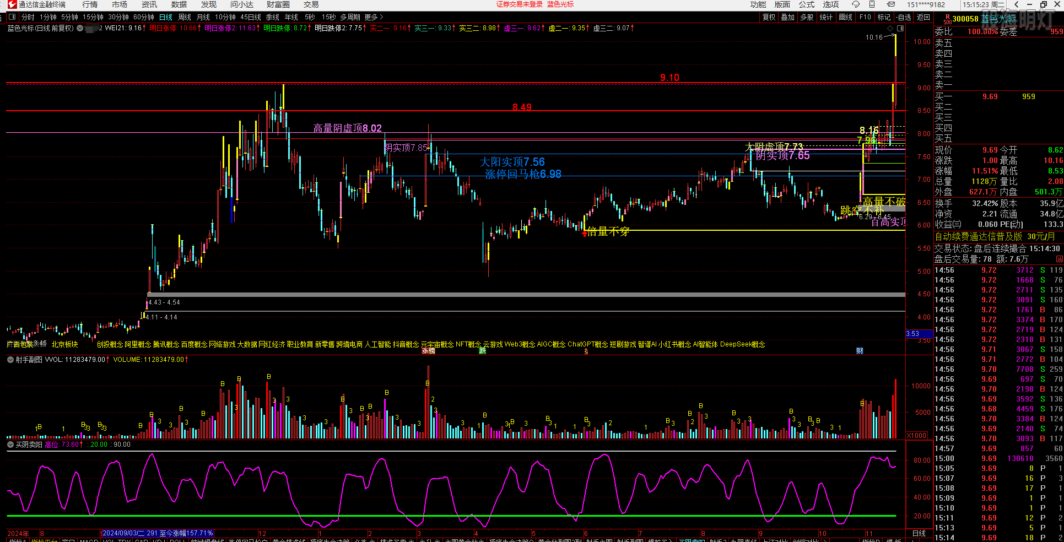Click the 涨榜 marker below the chart
This screenshot has height=542, width=1064.
[428, 351]
